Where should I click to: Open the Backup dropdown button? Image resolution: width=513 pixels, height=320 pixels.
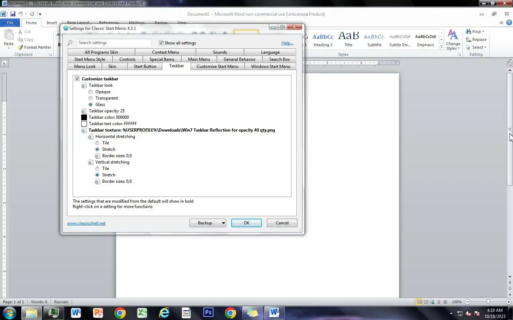click(208, 223)
